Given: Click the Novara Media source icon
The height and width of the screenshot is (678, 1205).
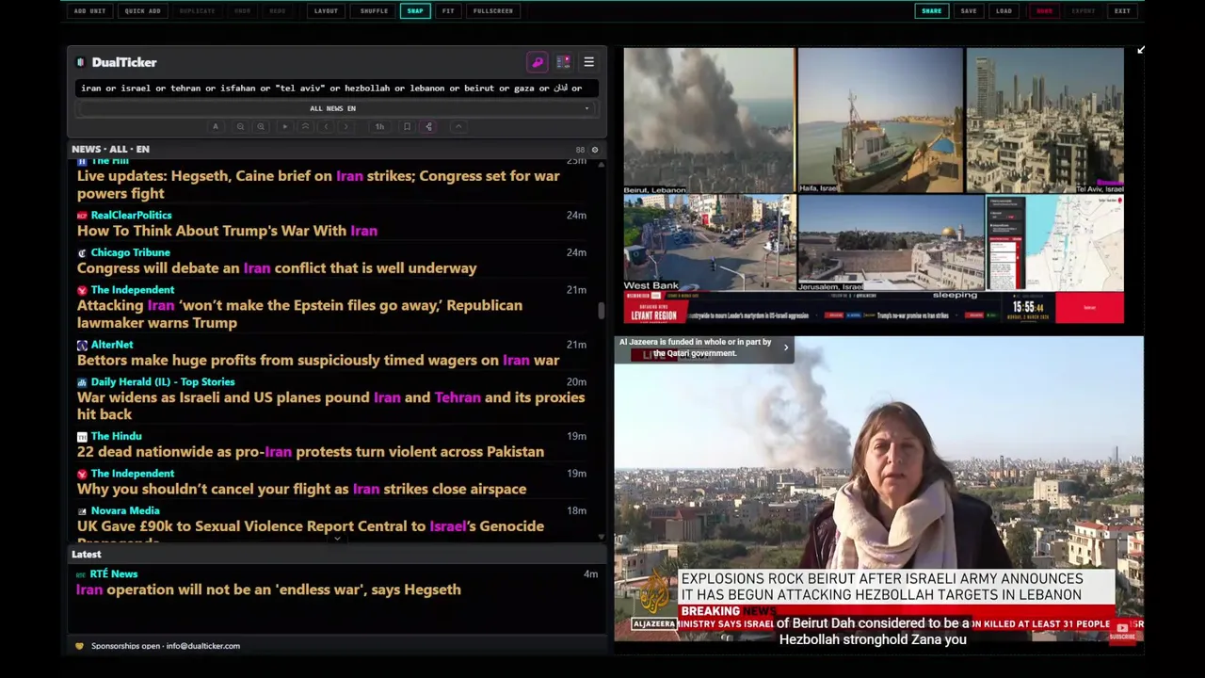Looking at the screenshot, I should pos(82,511).
